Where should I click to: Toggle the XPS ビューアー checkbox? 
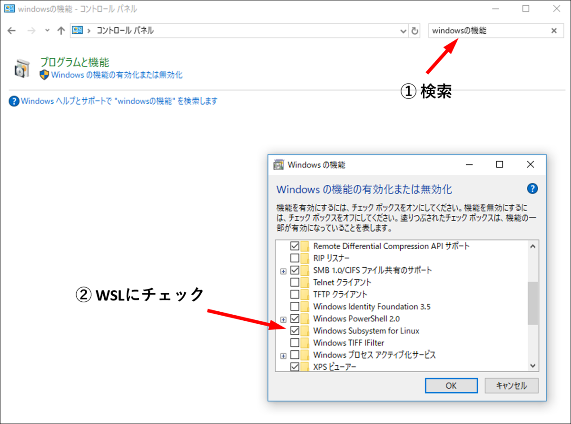[x=295, y=366]
